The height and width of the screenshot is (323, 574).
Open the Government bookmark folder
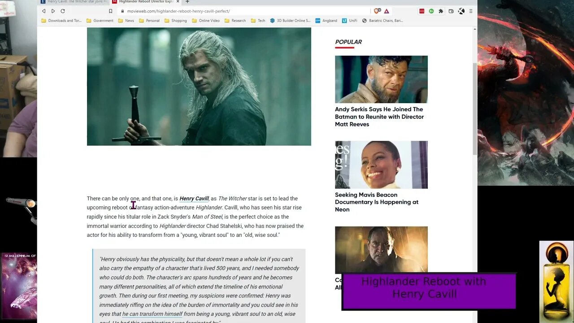pyautogui.click(x=100, y=21)
